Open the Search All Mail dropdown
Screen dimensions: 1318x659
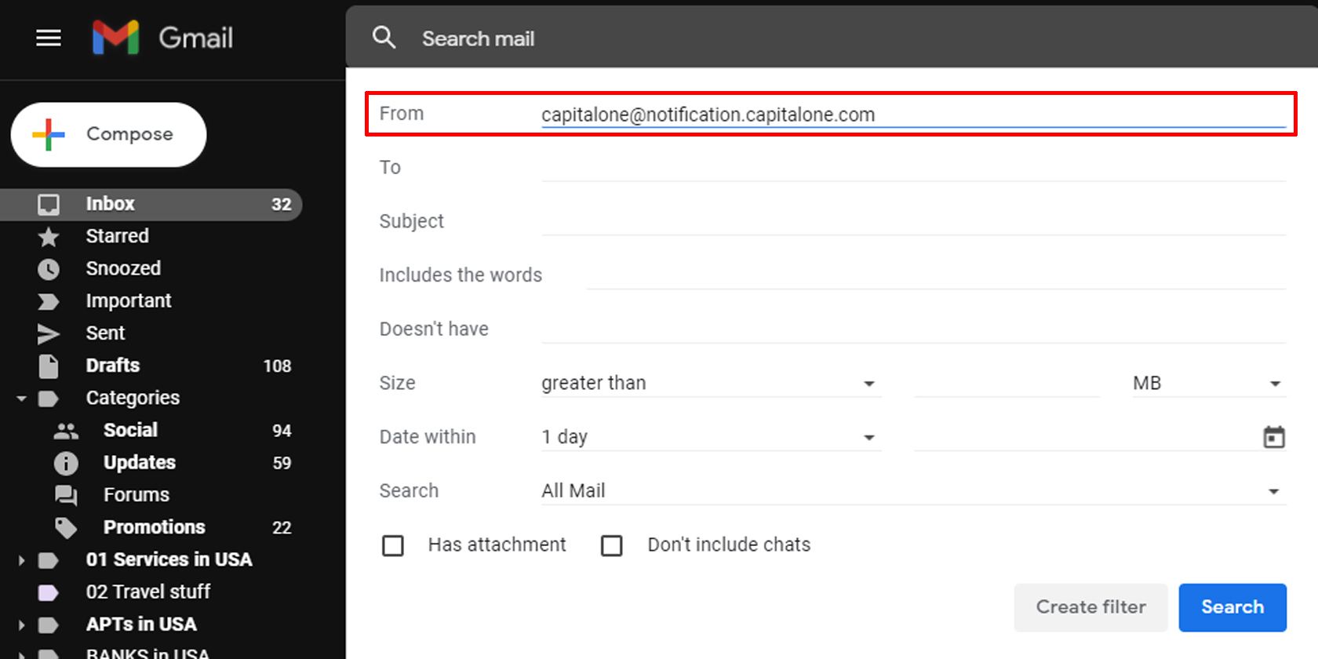pyautogui.click(x=914, y=491)
